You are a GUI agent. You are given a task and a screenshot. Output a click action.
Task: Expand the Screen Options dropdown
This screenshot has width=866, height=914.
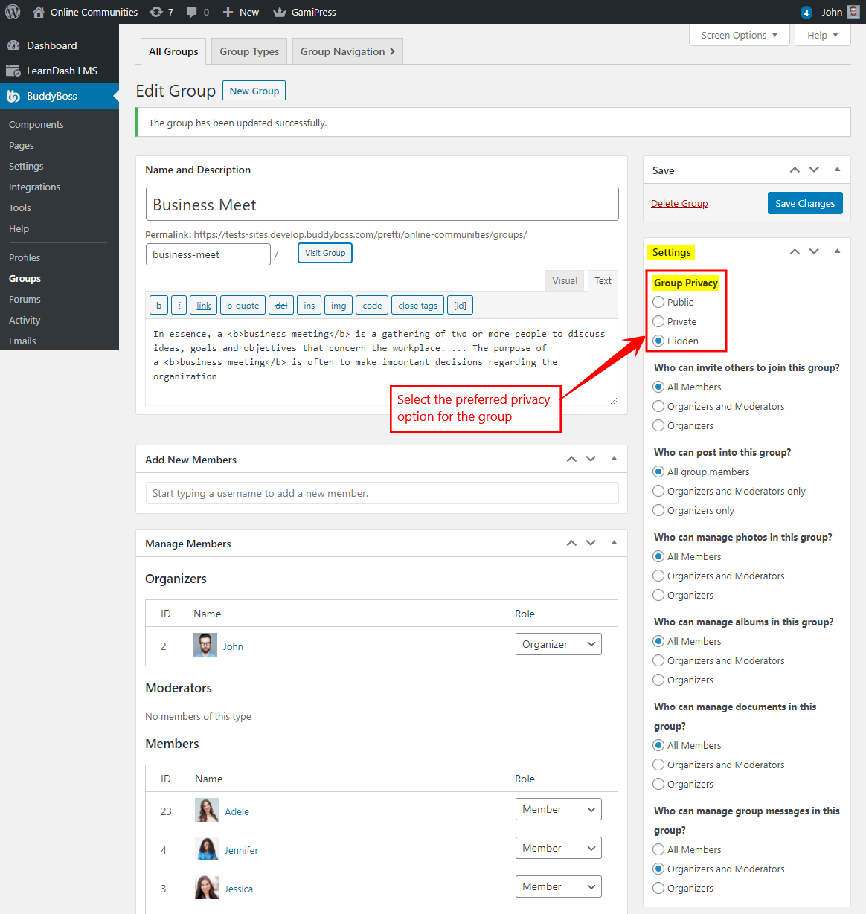(x=739, y=35)
